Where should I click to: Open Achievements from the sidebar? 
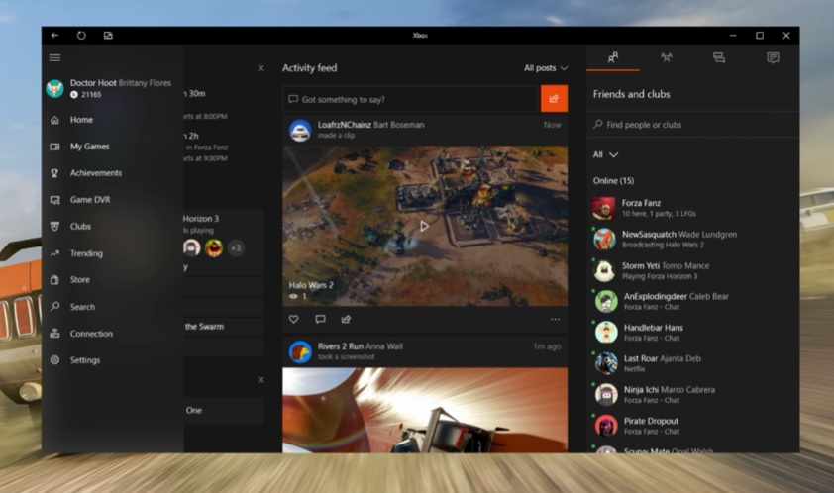pos(95,173)
